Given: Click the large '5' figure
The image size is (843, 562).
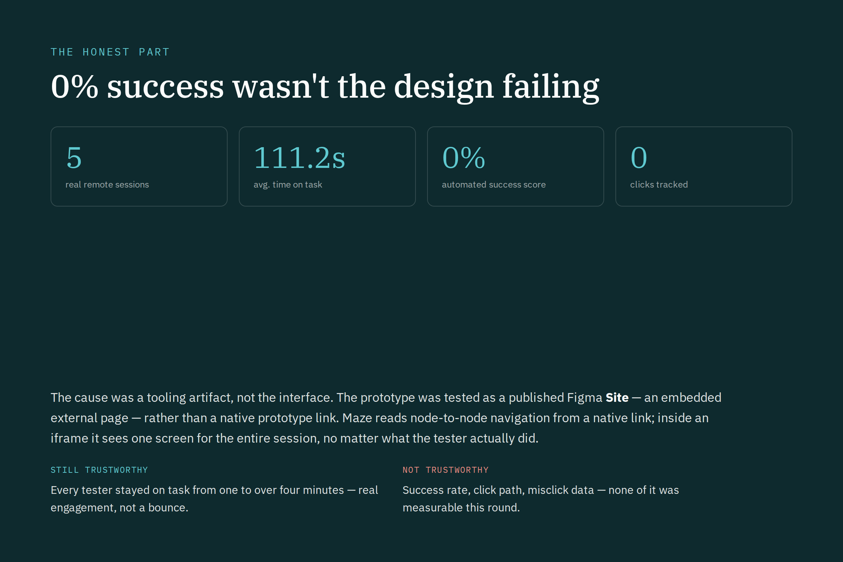Looking at the screenshot, I should click(x=74, y=158).
